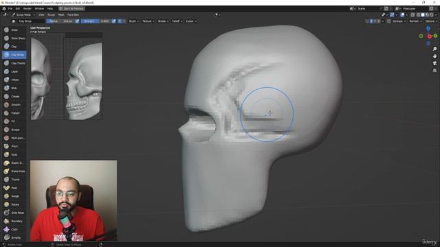Click the viewport pan hand icon
This screenshot has width=440, height=247.
click(x=434, y=56)
